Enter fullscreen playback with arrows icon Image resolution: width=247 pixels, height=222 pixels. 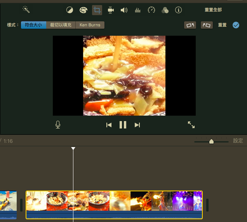coord(191,125)
